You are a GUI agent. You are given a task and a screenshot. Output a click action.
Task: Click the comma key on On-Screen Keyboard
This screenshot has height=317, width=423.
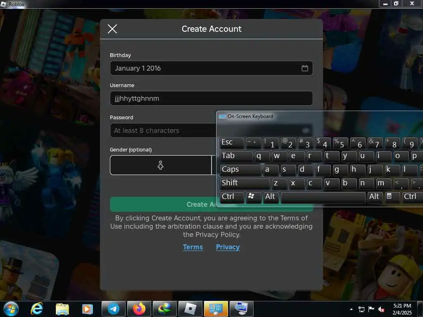click(x=401, y=184)
